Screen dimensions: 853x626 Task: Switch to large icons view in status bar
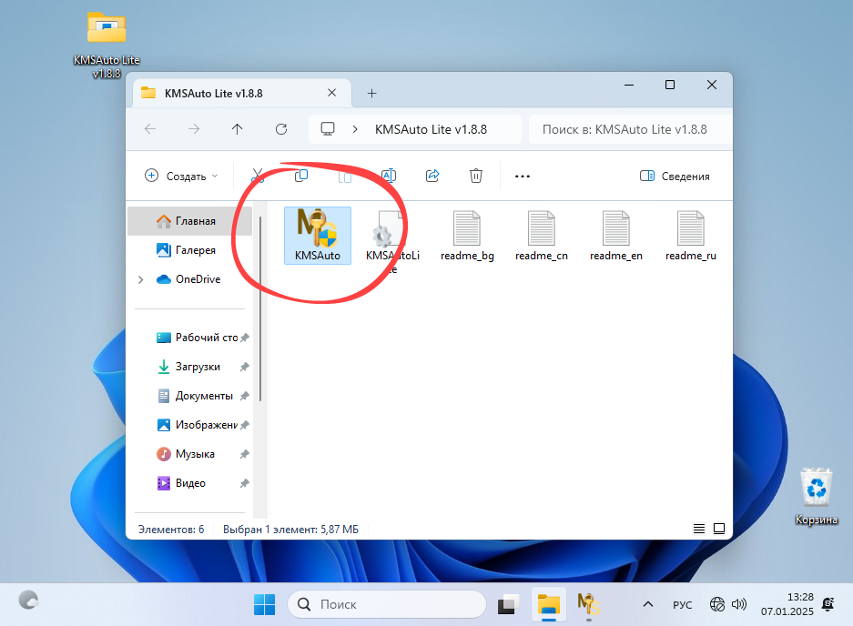click(719, 529)
